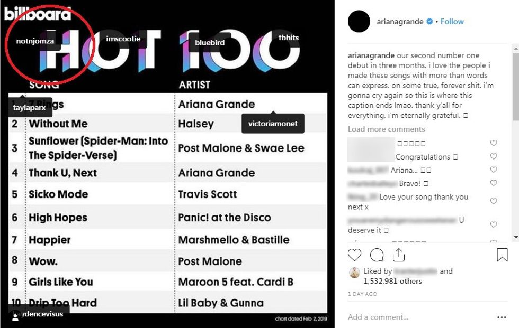This screenshot has width=519, height=328.
Task: Like the "Bravo!" comment
Action: [494, 183]
